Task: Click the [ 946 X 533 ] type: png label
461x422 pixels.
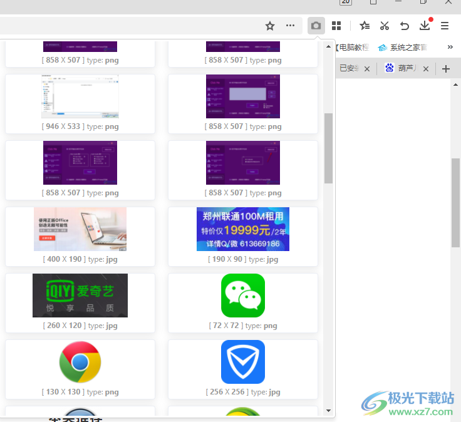Action: 80,126
